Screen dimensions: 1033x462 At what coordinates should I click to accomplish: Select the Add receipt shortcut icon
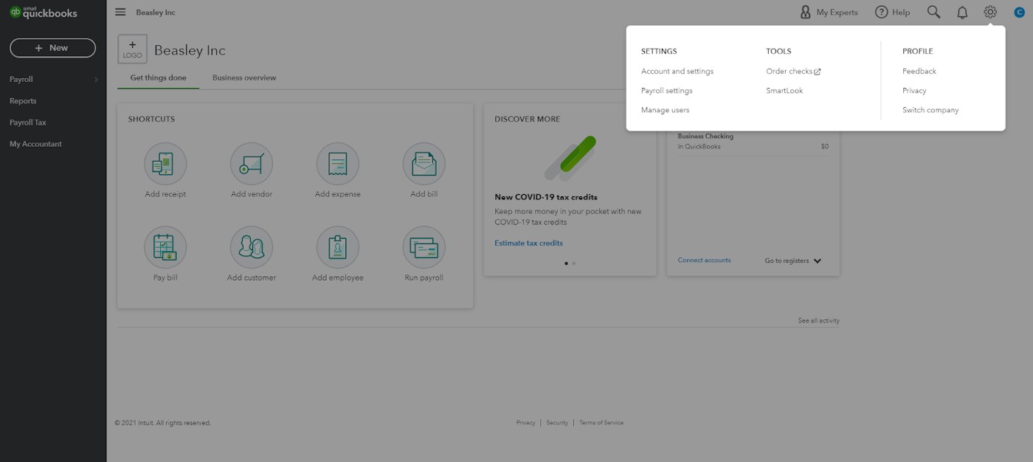[x=165, y=163]
